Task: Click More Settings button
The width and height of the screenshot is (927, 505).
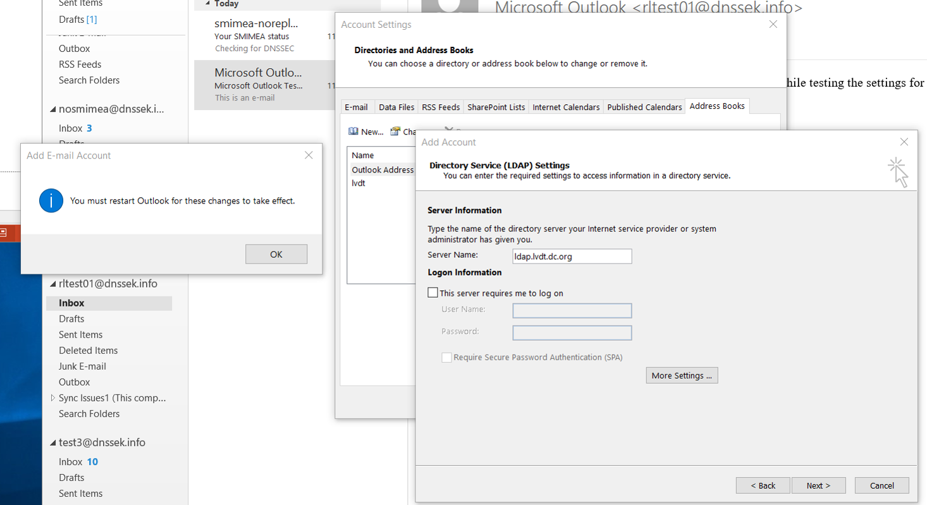Action: pos(682,375)
